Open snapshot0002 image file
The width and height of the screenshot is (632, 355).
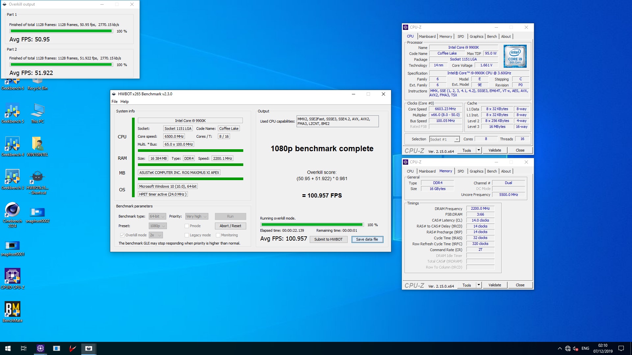click(x=37, y=215)
